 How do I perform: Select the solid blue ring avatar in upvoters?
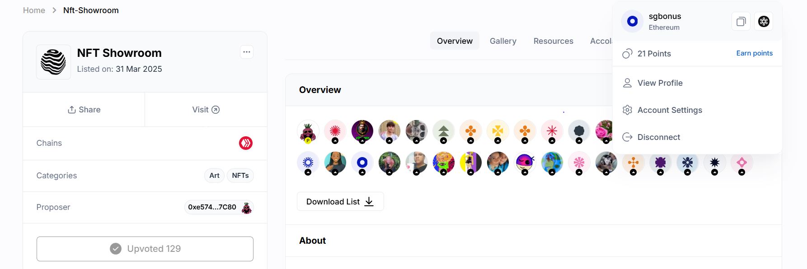(x=362, y=163)
